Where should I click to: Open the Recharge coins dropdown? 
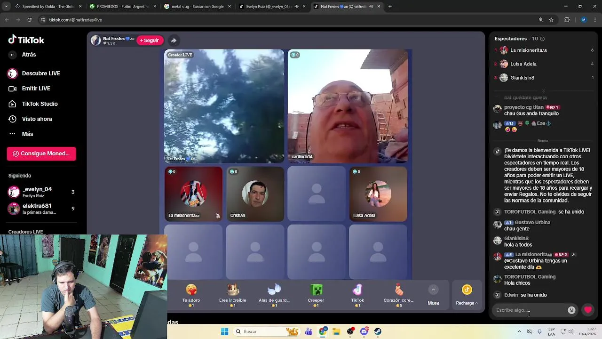point(467,295)
